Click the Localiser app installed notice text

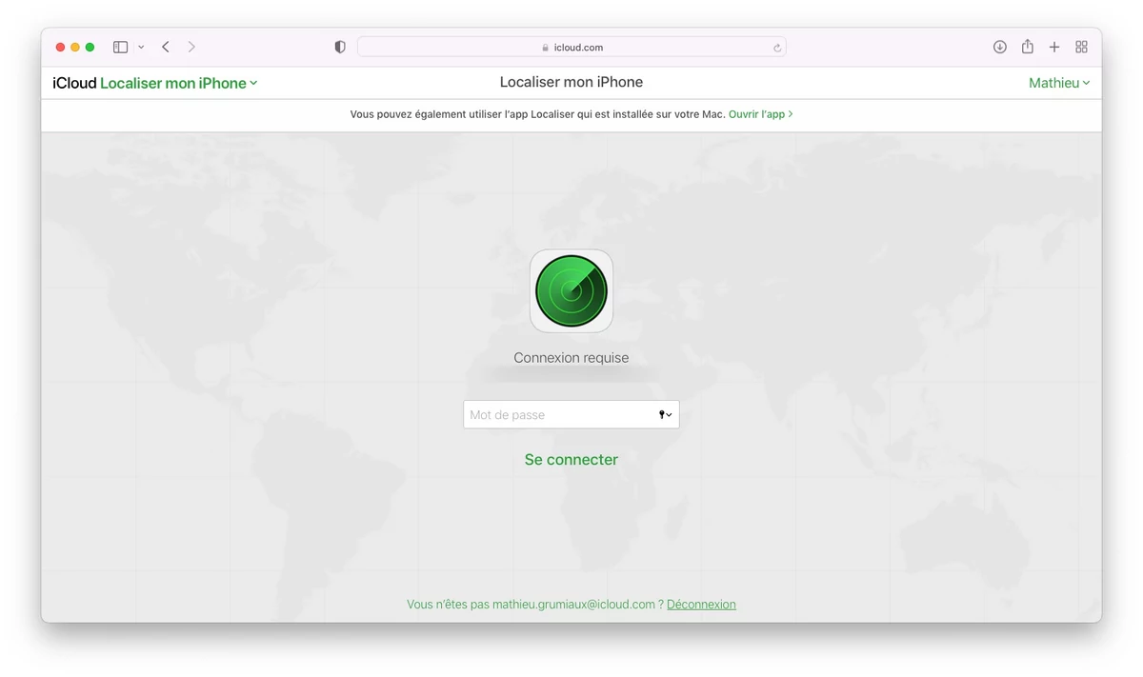point(537,114)
